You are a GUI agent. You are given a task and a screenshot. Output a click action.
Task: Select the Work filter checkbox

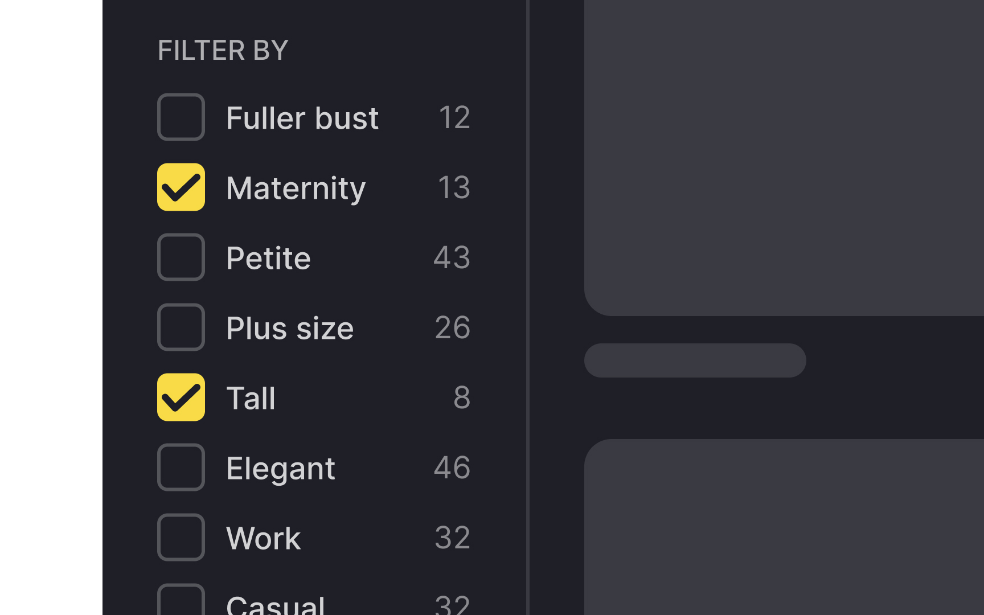coord(181,537)
